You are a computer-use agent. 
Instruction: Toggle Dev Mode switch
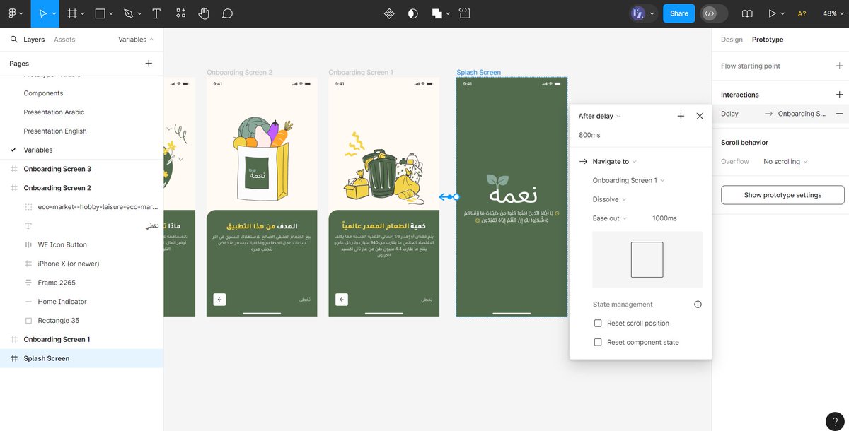pos(714,13)
